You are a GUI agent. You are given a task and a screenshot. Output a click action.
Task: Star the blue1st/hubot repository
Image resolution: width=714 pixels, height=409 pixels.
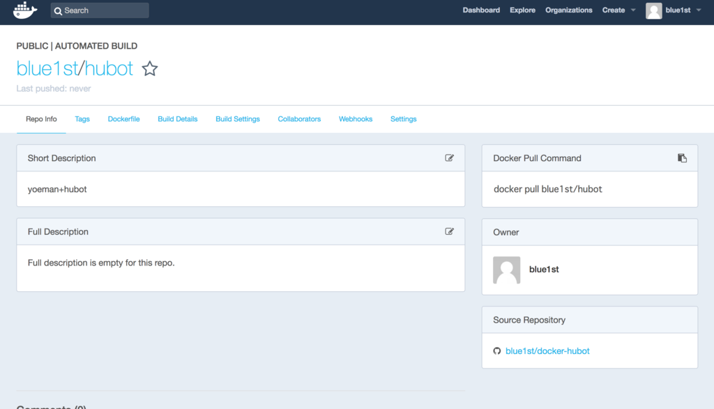(150, 69)
